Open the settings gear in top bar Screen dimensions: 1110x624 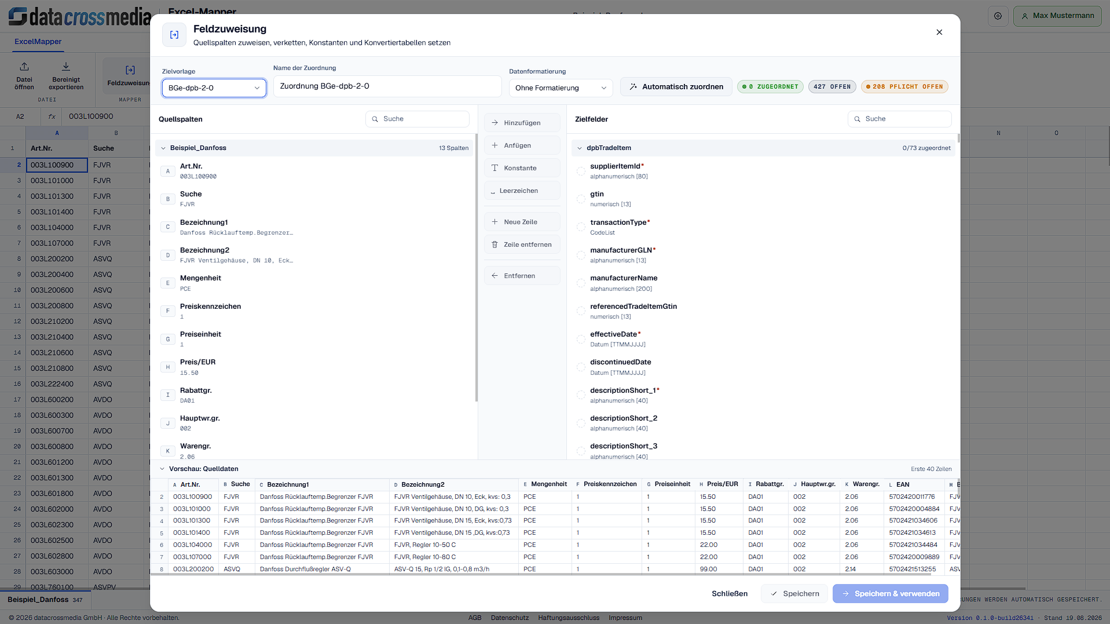coord(998,16)
